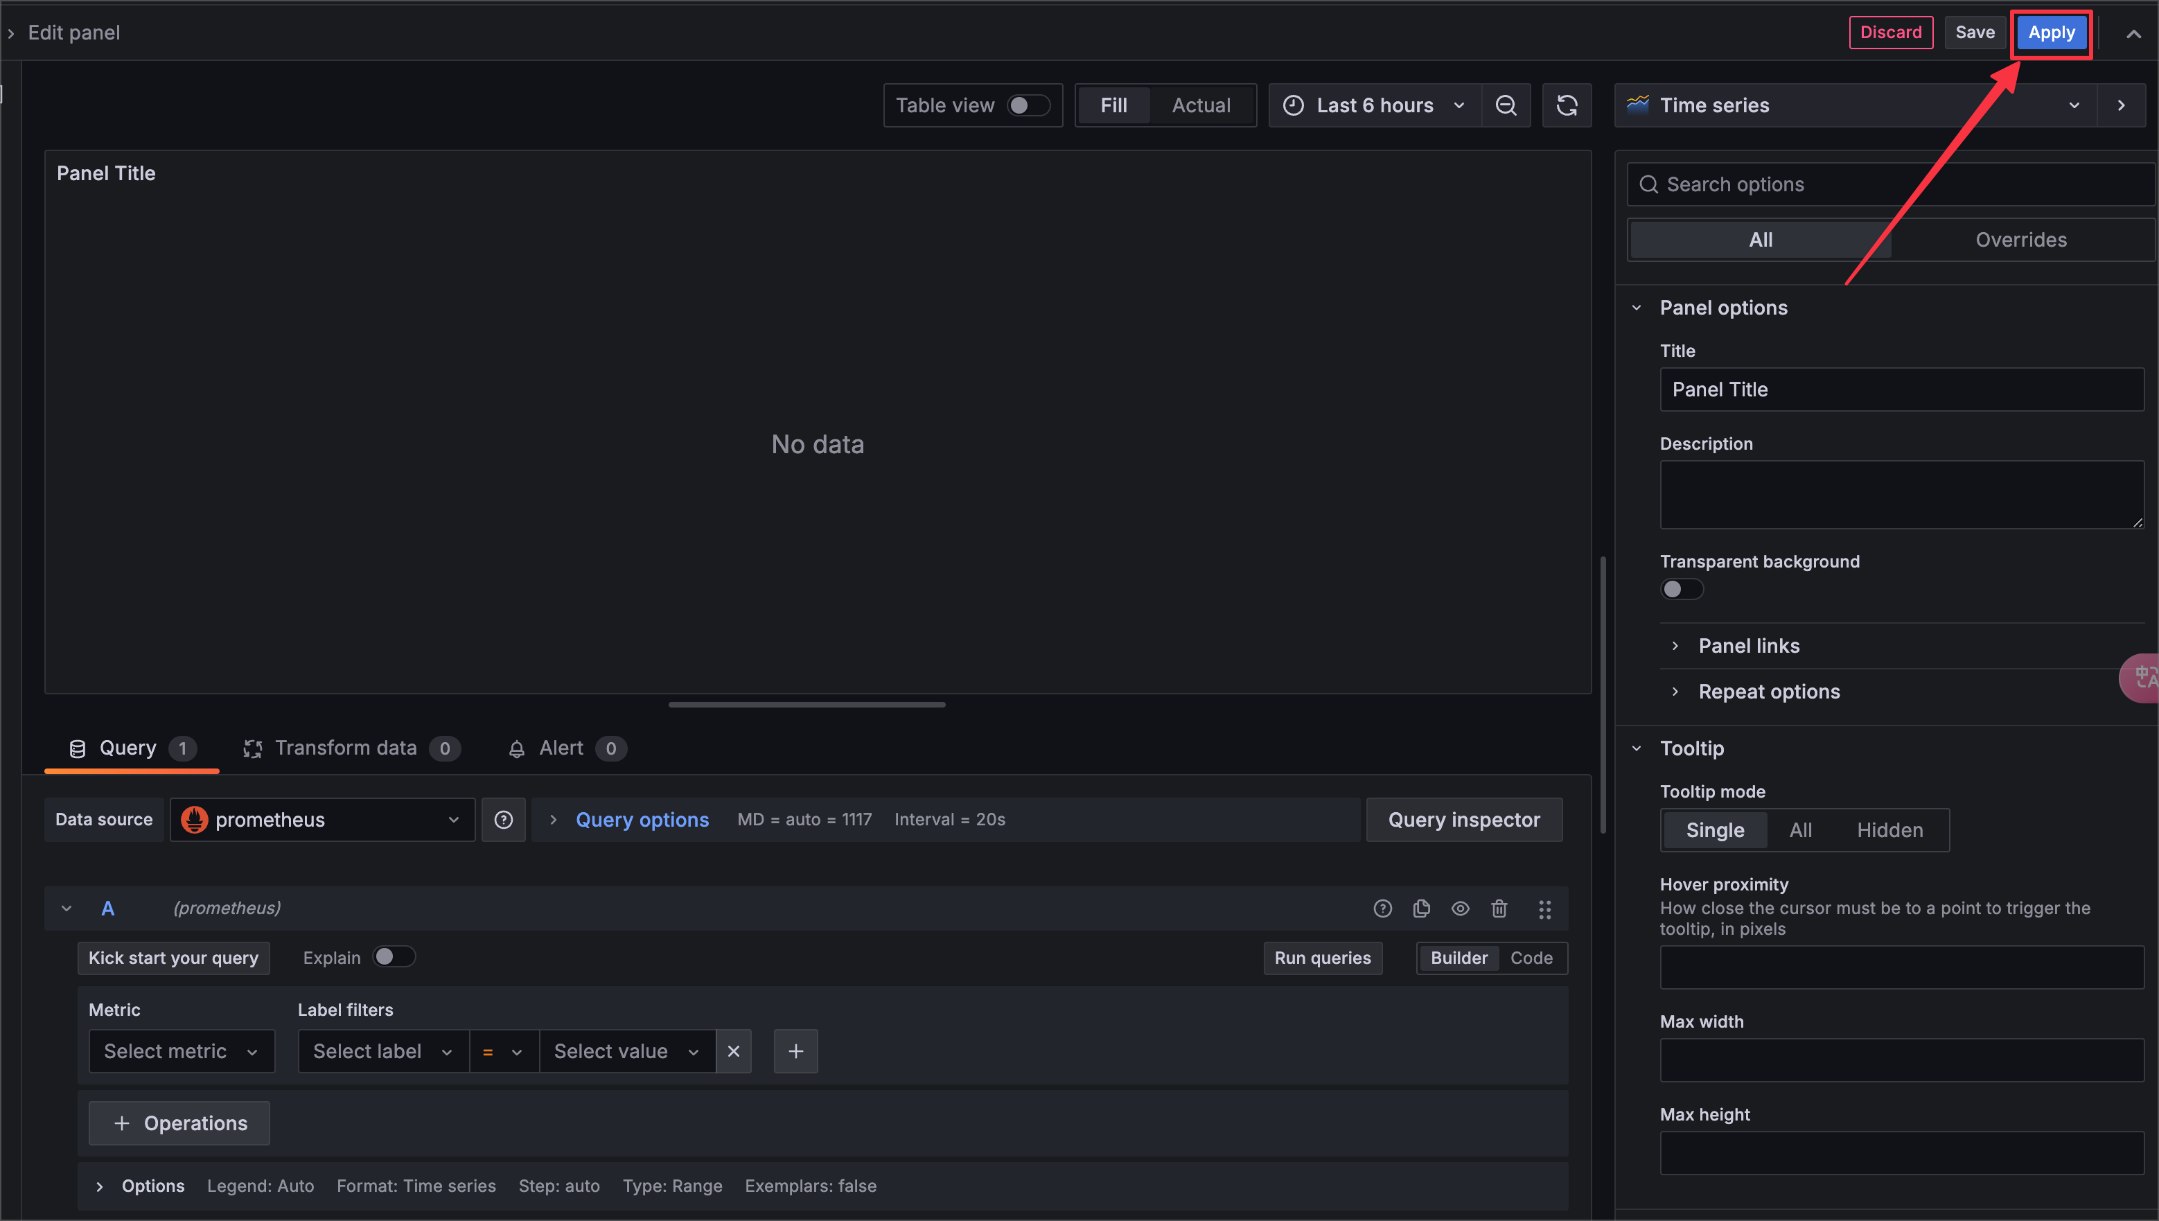Screen dimensions: 2159x1221
Task: Click Kick start your query
Action: coord(173,958)
